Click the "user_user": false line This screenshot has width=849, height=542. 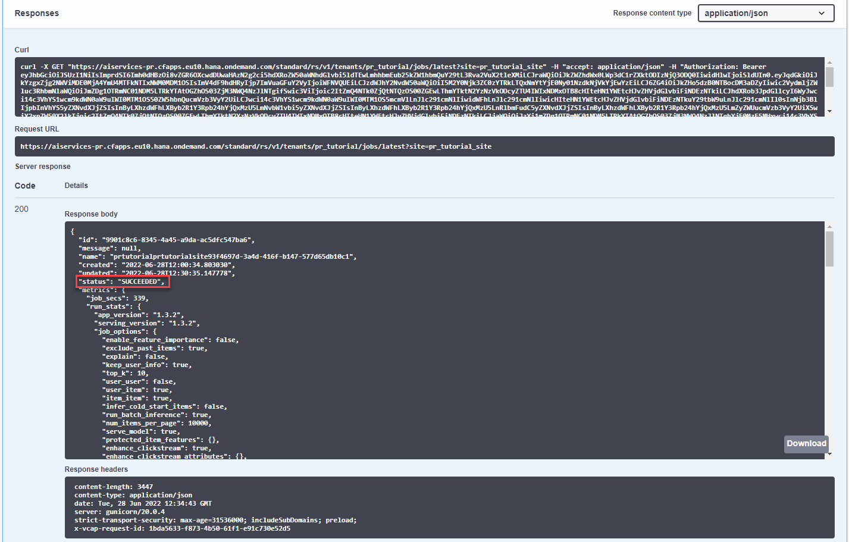tap(139, 381)
